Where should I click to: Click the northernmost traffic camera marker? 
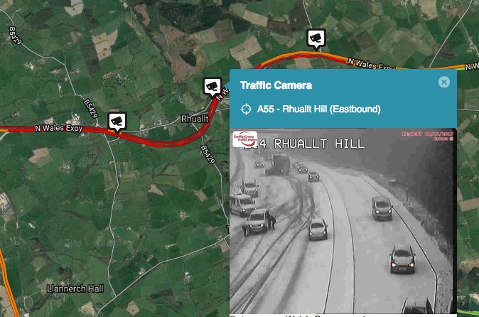316,39
